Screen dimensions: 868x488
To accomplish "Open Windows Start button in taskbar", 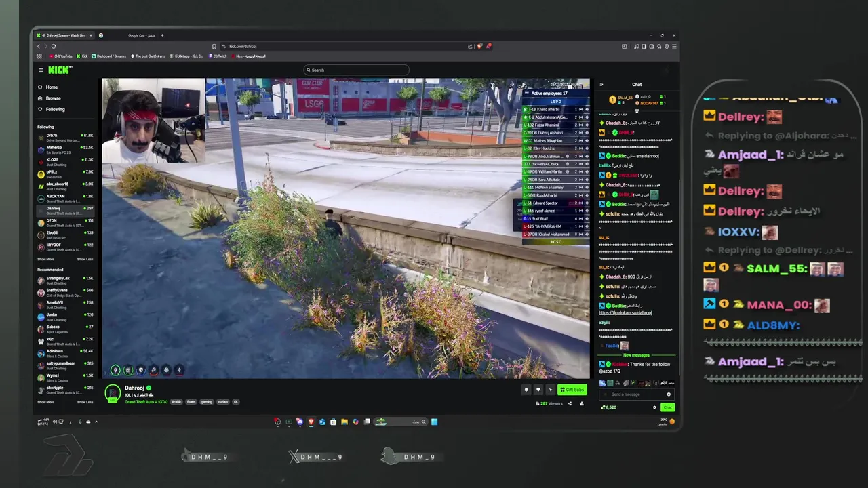I will point(434,422).
